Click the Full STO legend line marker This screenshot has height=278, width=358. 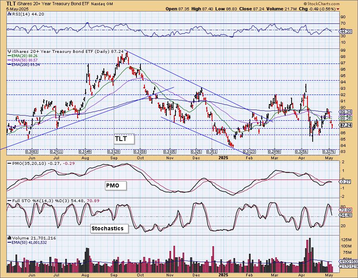(10, 201)
